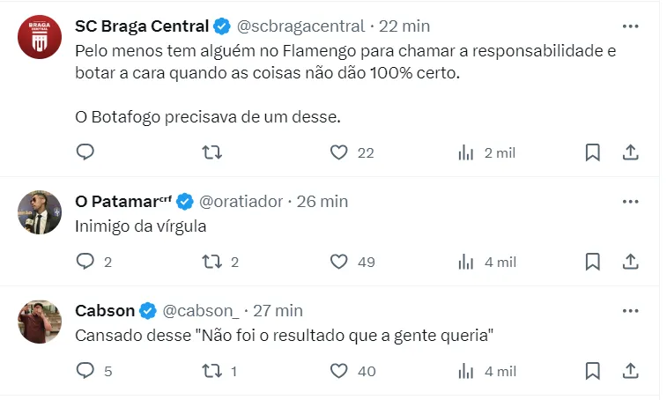This screenshot has height=400, width=667.
Task: View analytics of O Patamar's tweet
Action: pos(466,262)
